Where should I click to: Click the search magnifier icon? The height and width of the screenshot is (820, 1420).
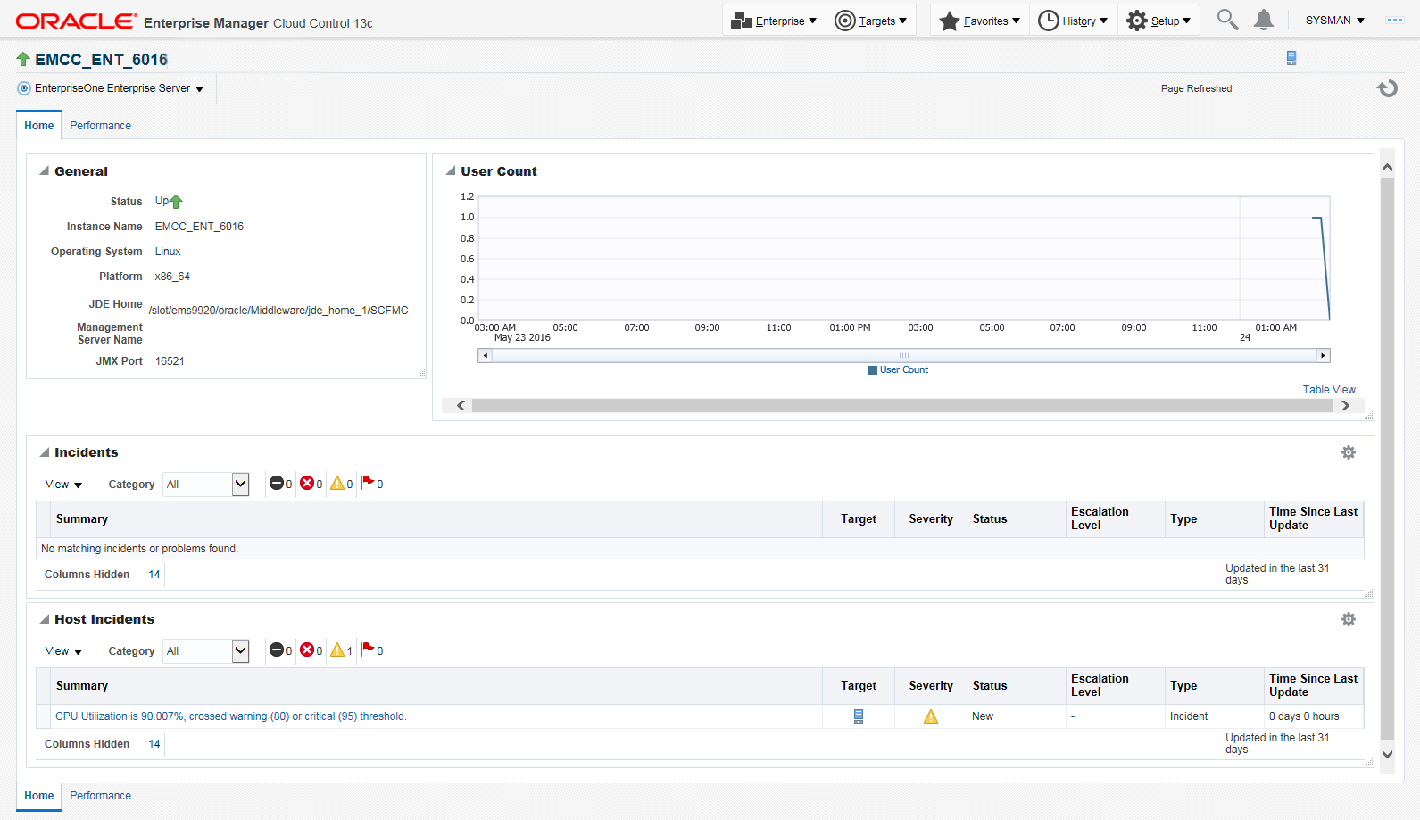pyautogui.click(x=1227, y=20)
